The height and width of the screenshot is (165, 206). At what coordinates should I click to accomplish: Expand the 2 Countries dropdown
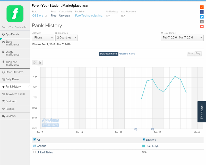pyautogui.click(x=66, y=38)
